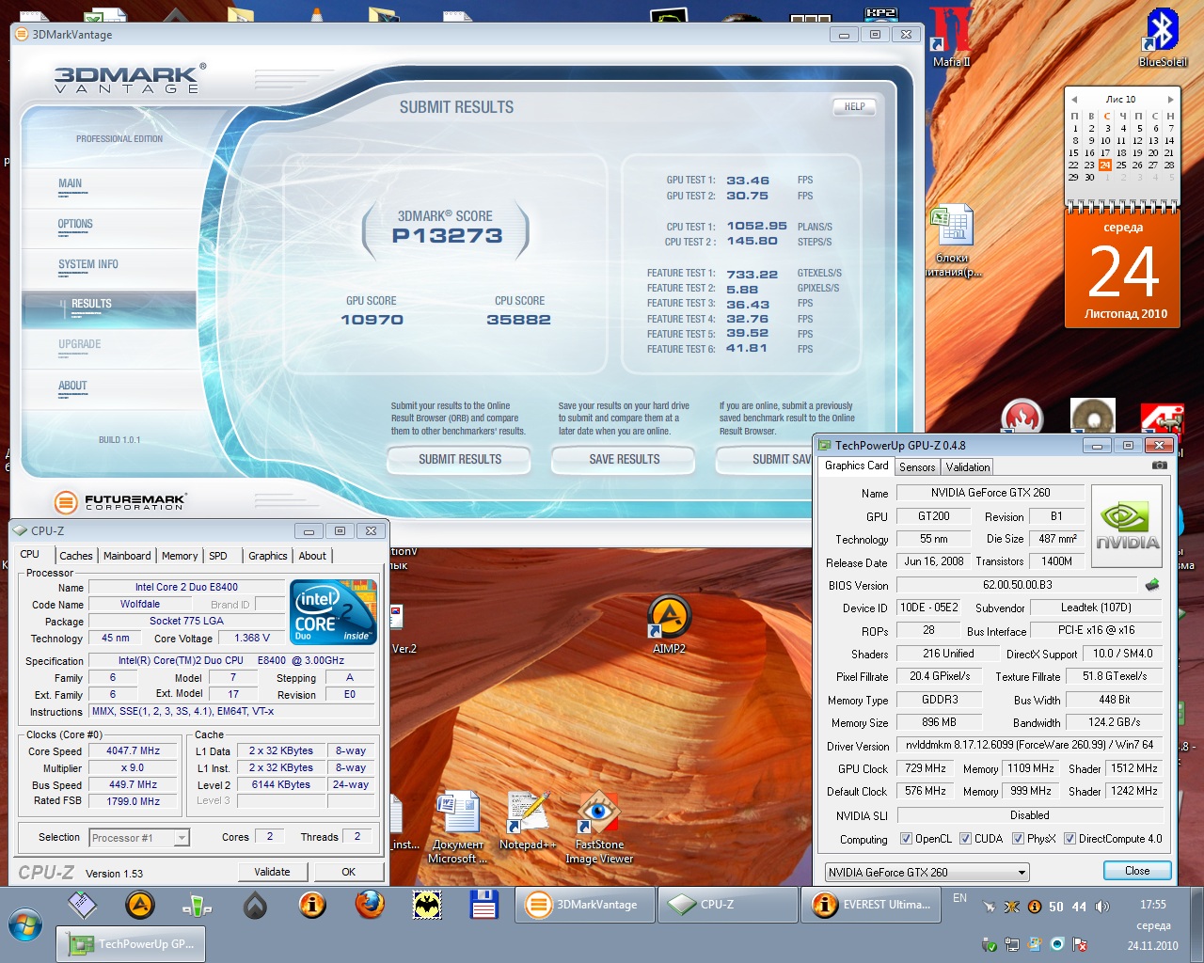Select the highlighted day 24 in the calendar grid
The height and width of the screenshot is (963, 1204).
click(x=1105, y=165)
